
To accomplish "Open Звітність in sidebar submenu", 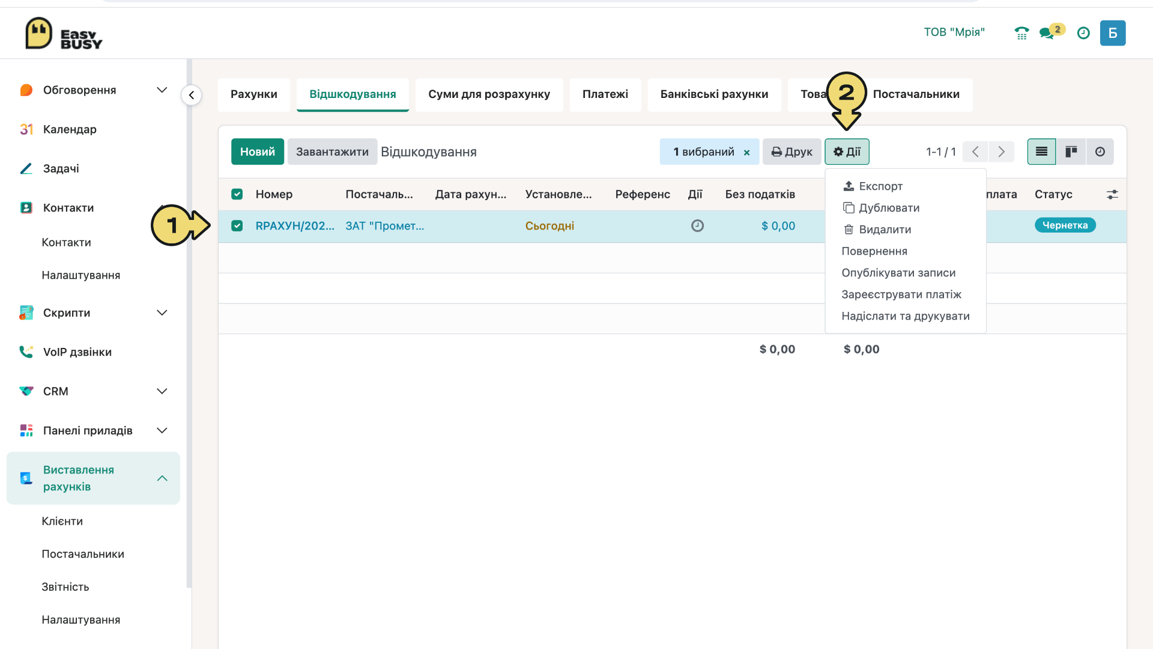I will click(65, 587).
